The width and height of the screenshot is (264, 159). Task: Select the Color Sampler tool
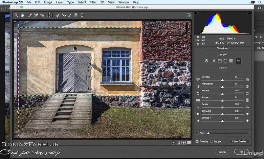pyautogui.click(x=36, y=15)
